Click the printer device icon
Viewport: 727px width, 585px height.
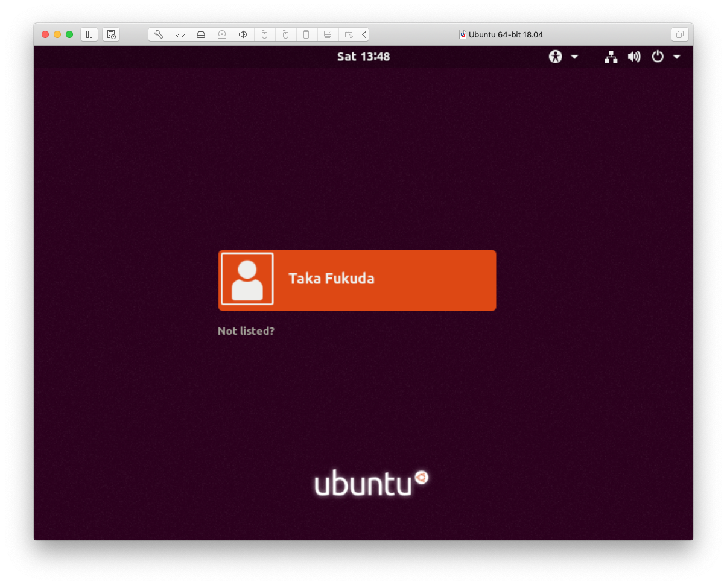coord(328,34)
